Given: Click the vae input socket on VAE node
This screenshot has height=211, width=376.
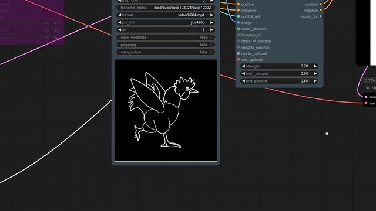Looking at the screenshot, I should (366, 103).
